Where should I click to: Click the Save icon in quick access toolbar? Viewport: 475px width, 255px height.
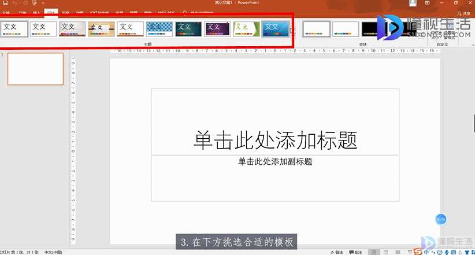(x=5, y=3)
